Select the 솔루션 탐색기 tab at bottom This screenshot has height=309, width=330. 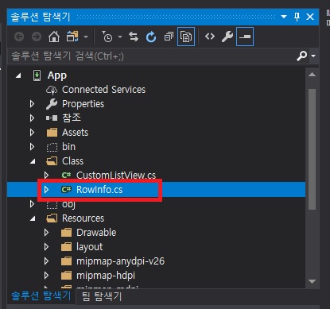[41, 296]
